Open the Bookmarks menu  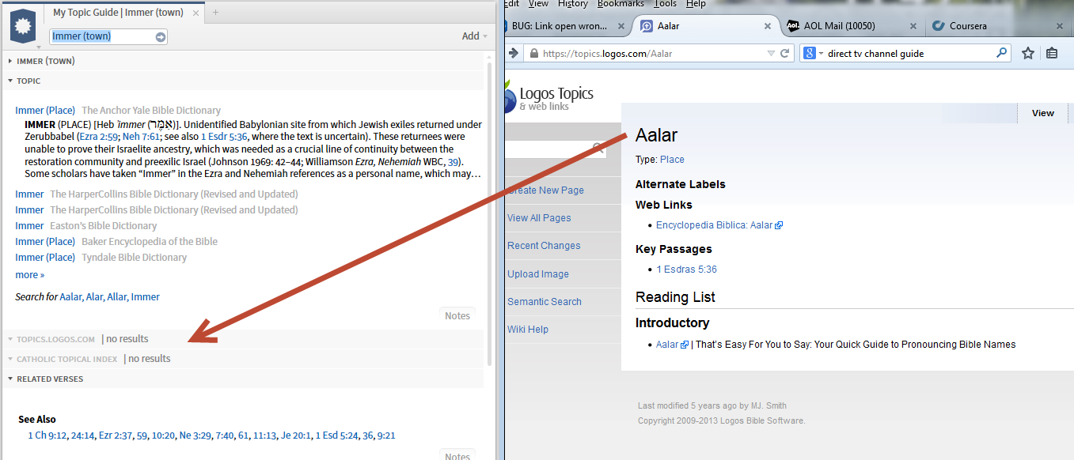620,4
